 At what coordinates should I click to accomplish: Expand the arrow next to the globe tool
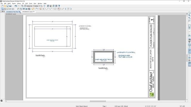[x=31, y=9]
